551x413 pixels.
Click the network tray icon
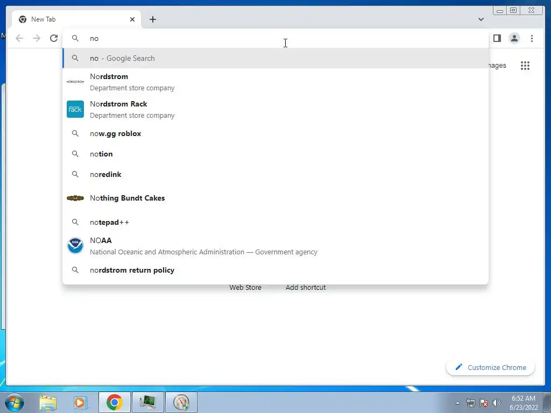[x=470, y=403]
